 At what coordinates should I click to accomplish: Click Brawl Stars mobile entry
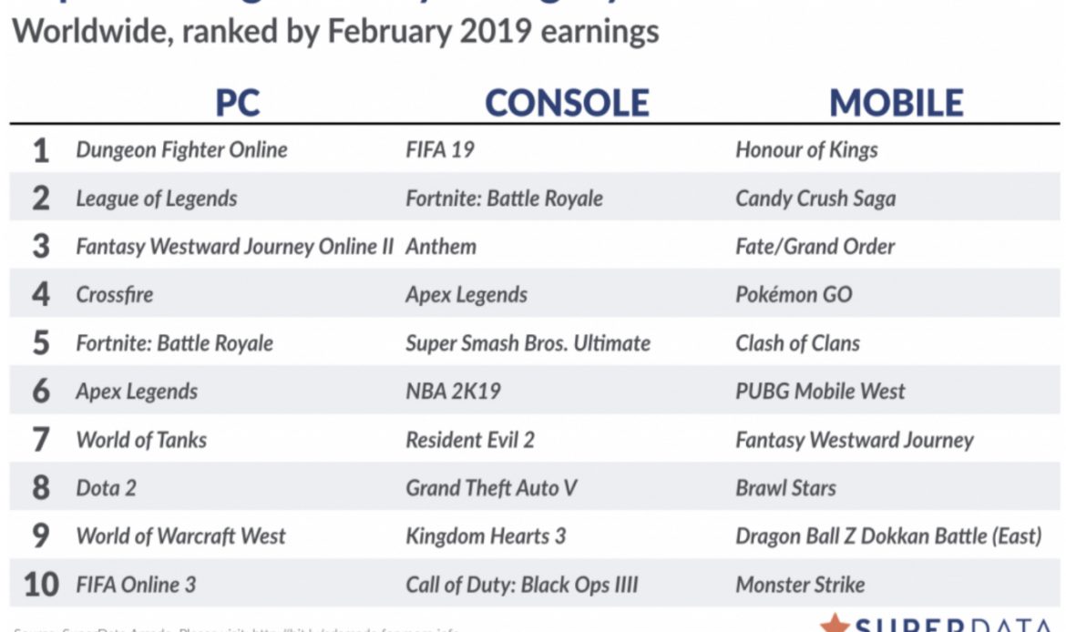(785, 488)
